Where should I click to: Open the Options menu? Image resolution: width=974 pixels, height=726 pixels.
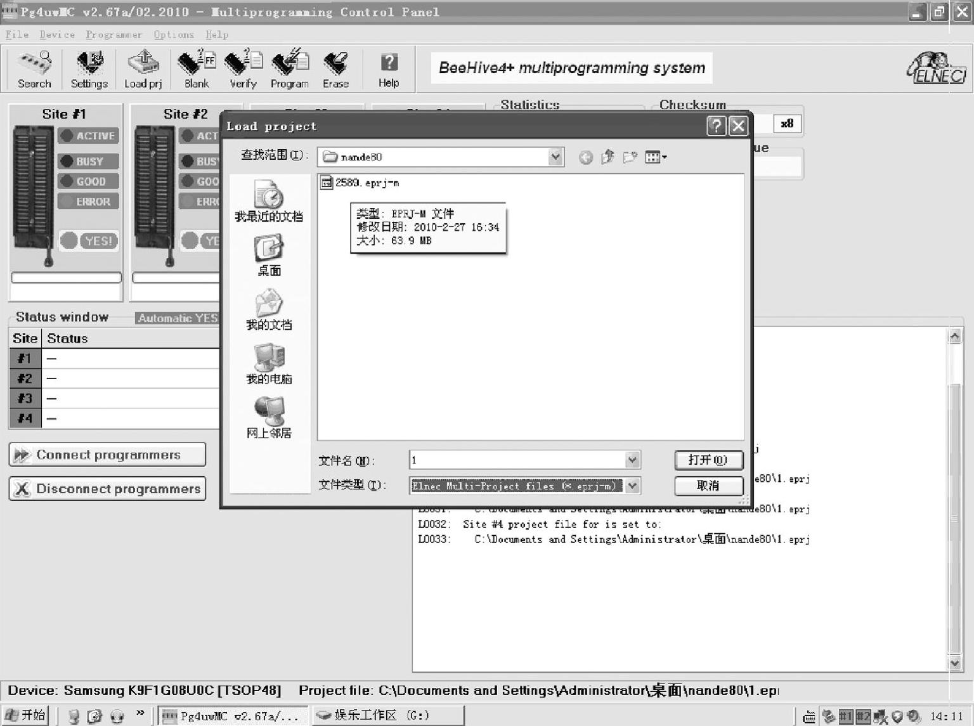[x=174, y=35]
